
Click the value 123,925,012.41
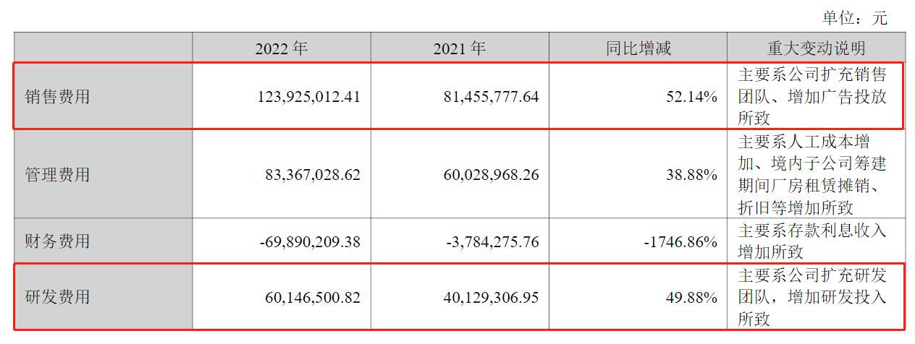click(x=308, y=96)
